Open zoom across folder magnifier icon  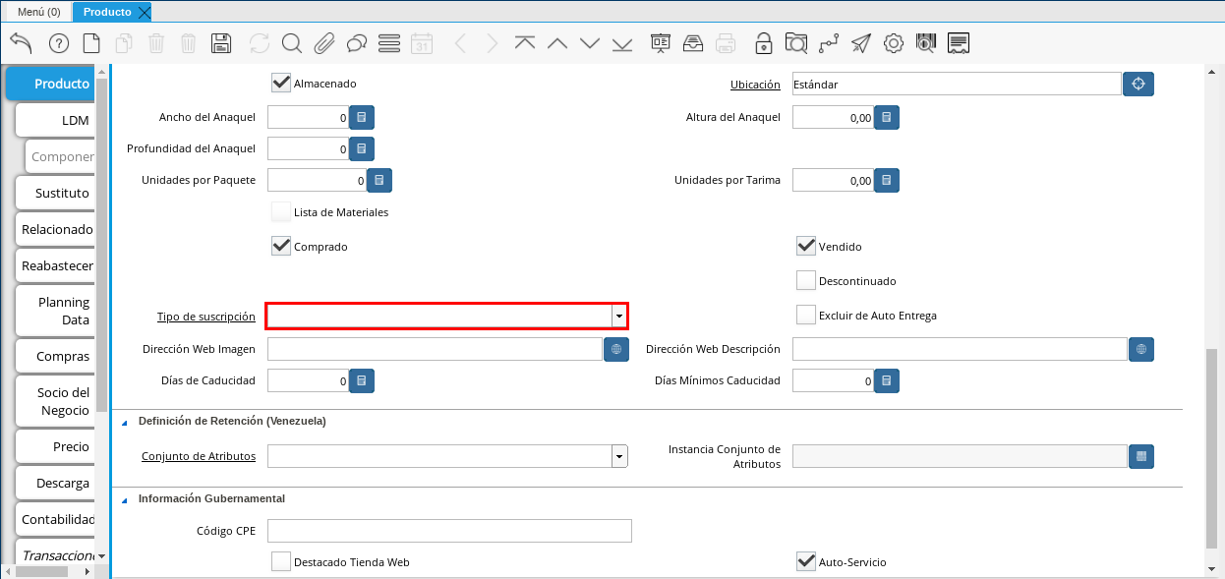point(796,43)
